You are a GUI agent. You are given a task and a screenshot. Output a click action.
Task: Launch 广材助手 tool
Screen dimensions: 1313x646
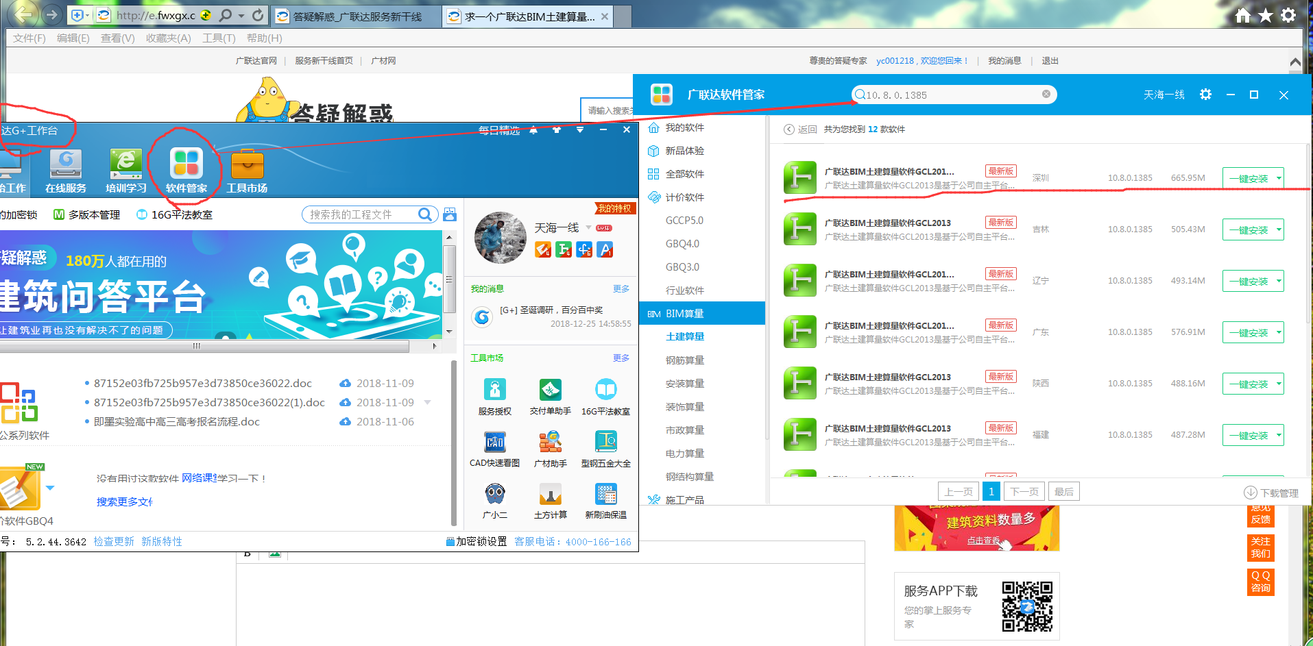tap(551, 449)
